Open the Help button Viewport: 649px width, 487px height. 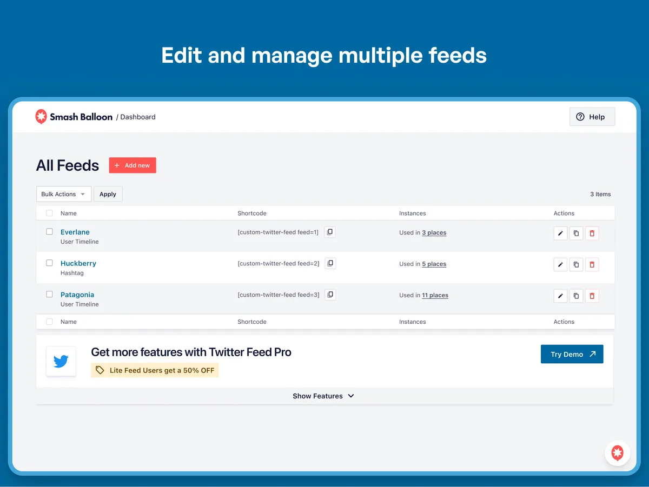point(592,117)
